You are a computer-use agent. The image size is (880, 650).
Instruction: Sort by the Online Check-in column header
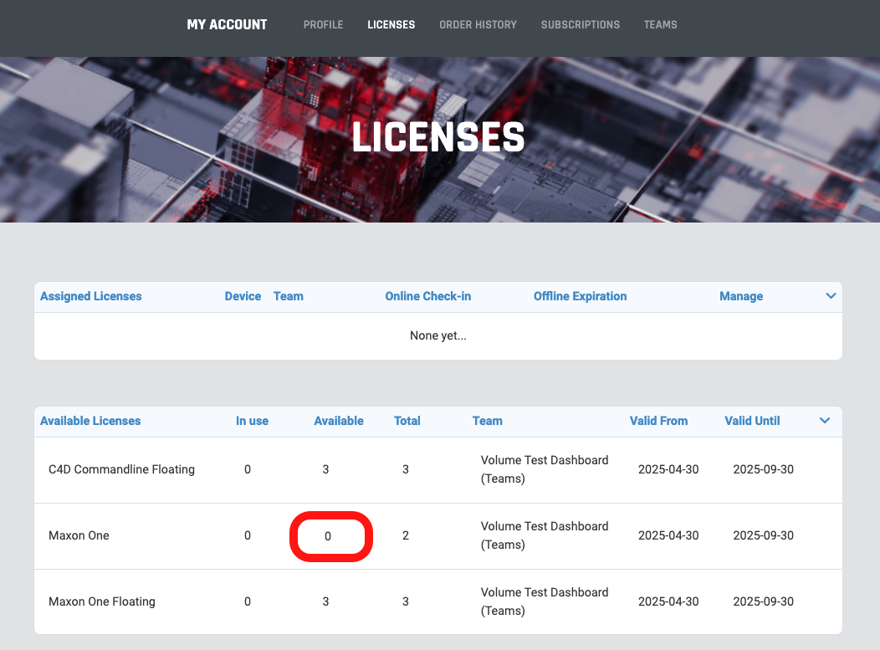click(428, 296)
